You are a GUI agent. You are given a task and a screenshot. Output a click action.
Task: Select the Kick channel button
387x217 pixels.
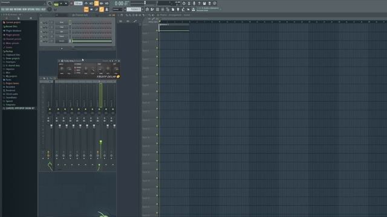(62, 22)
